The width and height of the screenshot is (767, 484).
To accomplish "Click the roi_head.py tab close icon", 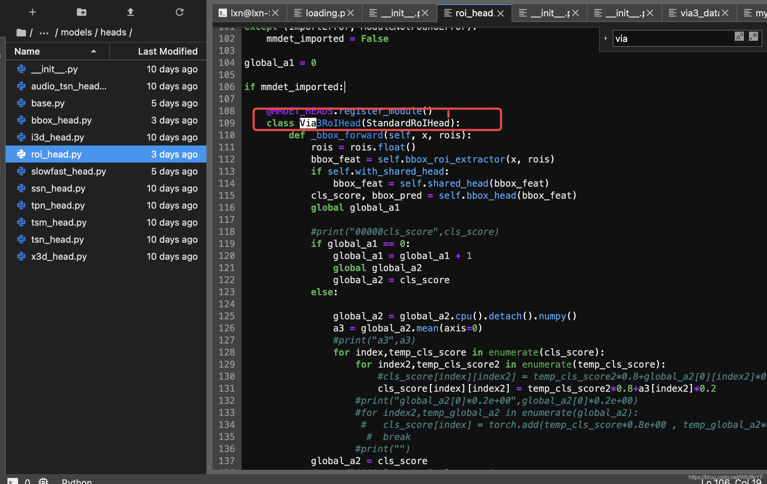I will click(501, 13).
